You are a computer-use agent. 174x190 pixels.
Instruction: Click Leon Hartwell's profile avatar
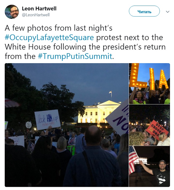(12, 12)
